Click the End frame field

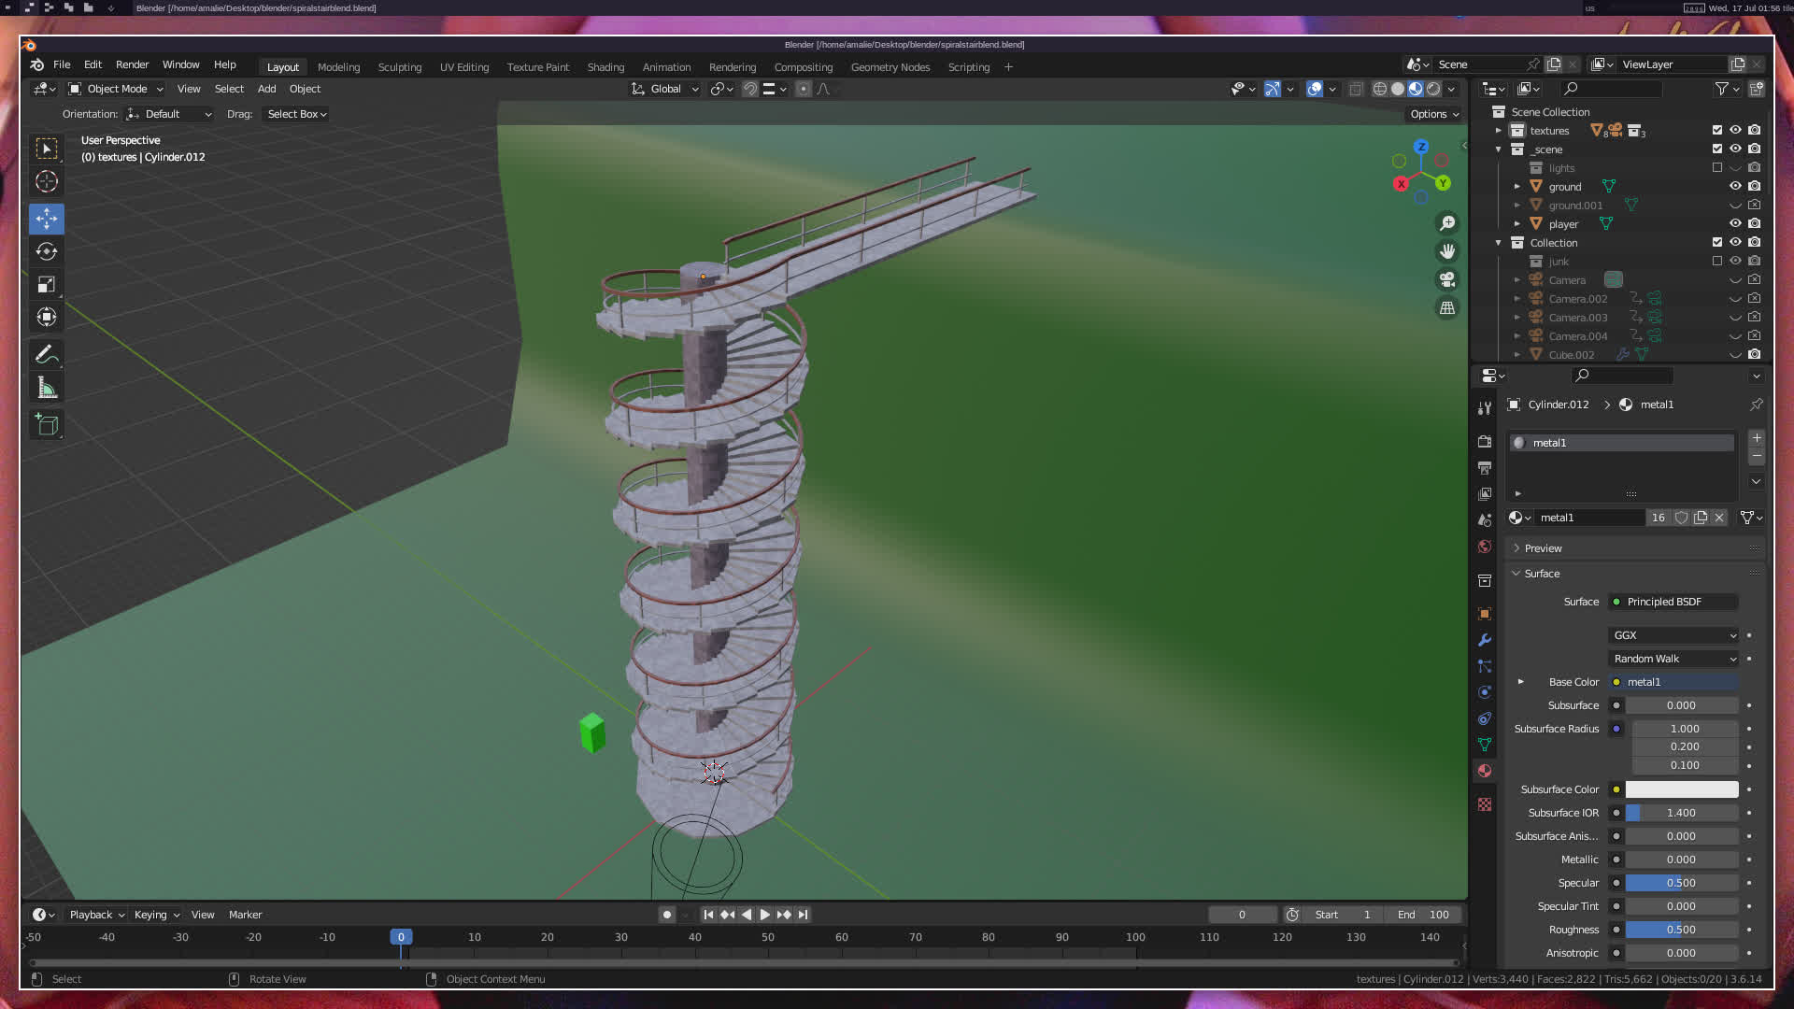point(1423,915)
